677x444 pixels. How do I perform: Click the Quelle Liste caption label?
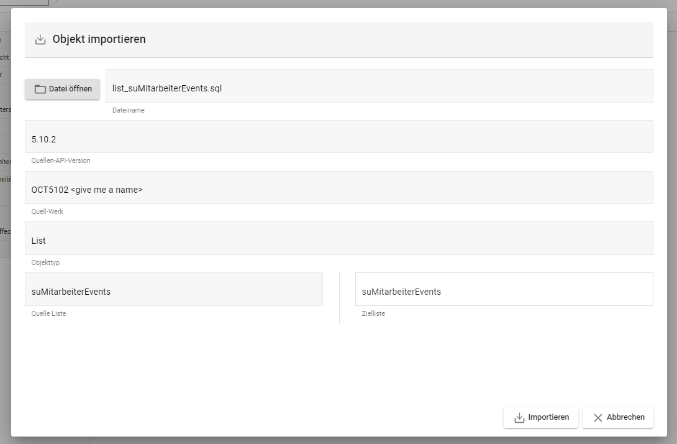48,313
